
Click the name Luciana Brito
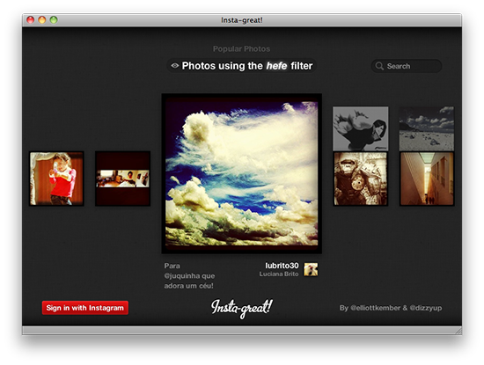coord(279,274)
